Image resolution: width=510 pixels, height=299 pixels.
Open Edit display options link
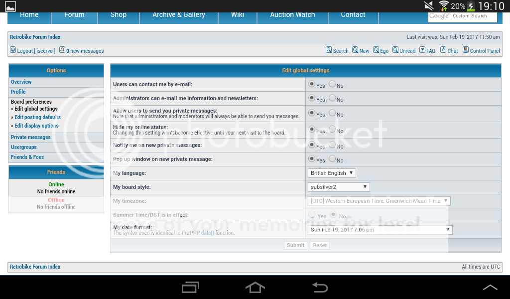pyautogui.click(x=37, y=126)
